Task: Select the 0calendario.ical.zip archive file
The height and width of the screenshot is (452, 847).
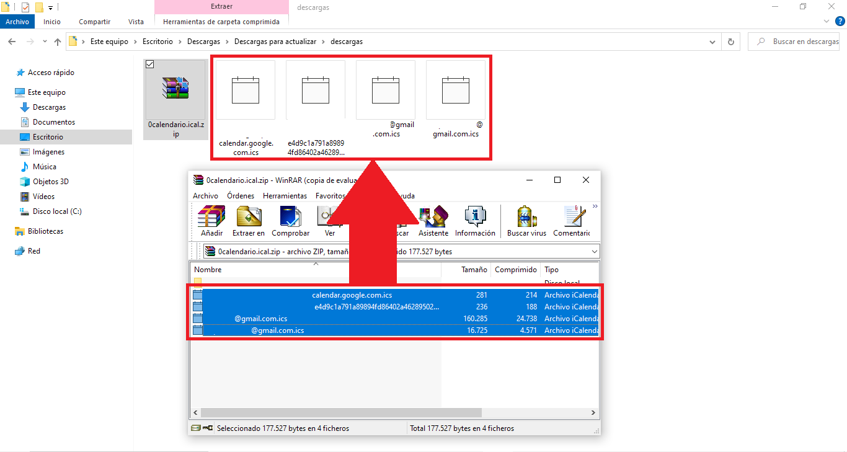Action: [176, 99]
